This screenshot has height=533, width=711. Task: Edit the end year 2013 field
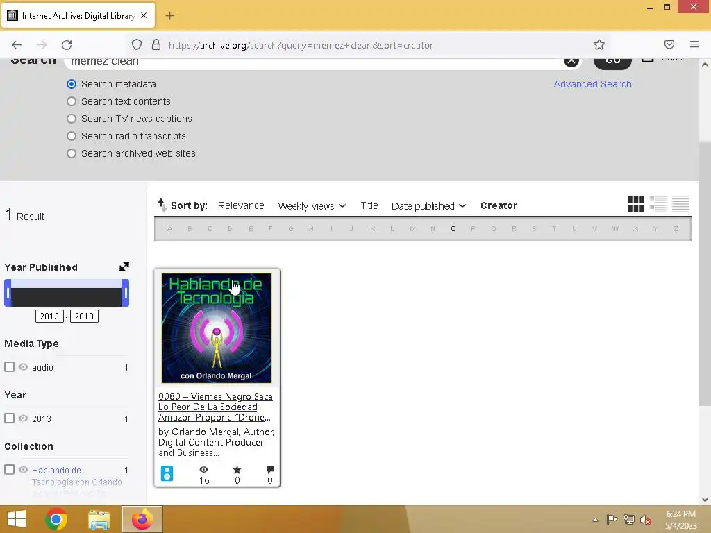coord(84,316)
